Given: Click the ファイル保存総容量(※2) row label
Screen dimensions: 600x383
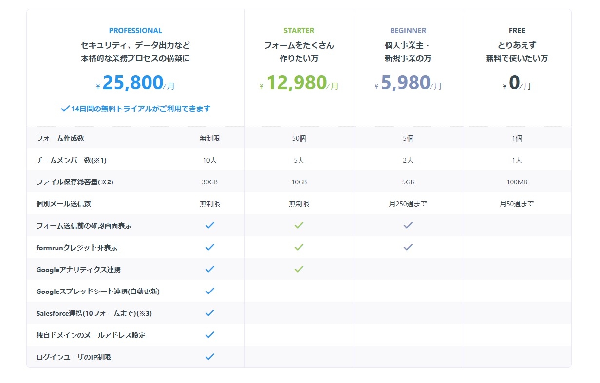Looking at the screenshot, I should pos(75,182).
